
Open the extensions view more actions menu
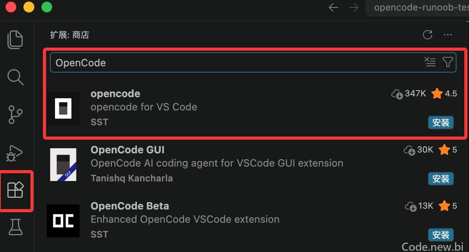[x=448, y=35]
